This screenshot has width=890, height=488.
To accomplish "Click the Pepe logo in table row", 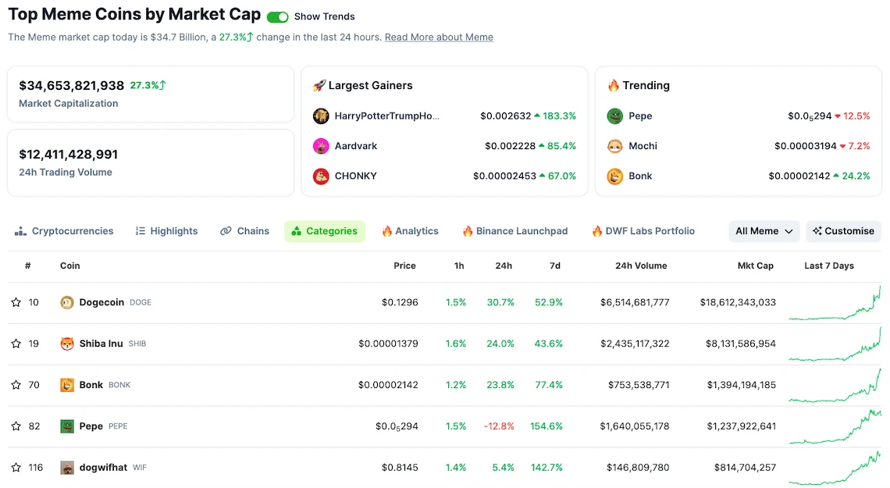I will pyautogui.click(x=67, y=426).
